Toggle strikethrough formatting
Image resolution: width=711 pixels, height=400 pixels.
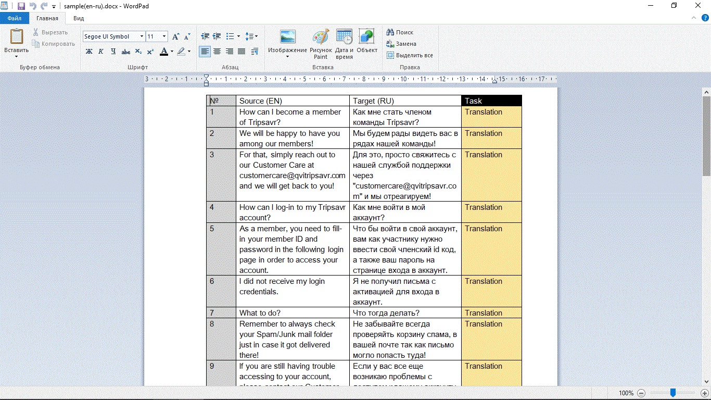pos(126,52)
